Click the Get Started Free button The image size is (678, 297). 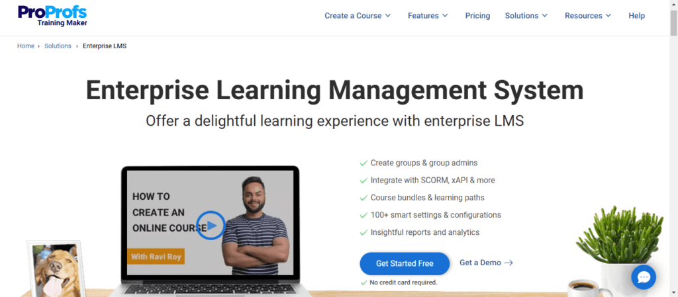[x=405, y=263]
